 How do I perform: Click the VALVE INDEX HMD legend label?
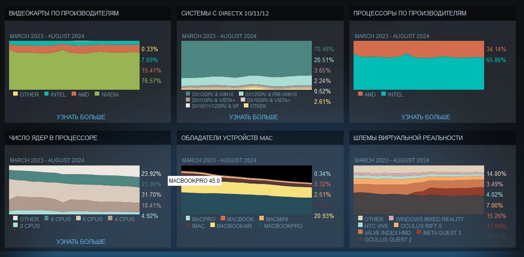coord(388,233)
